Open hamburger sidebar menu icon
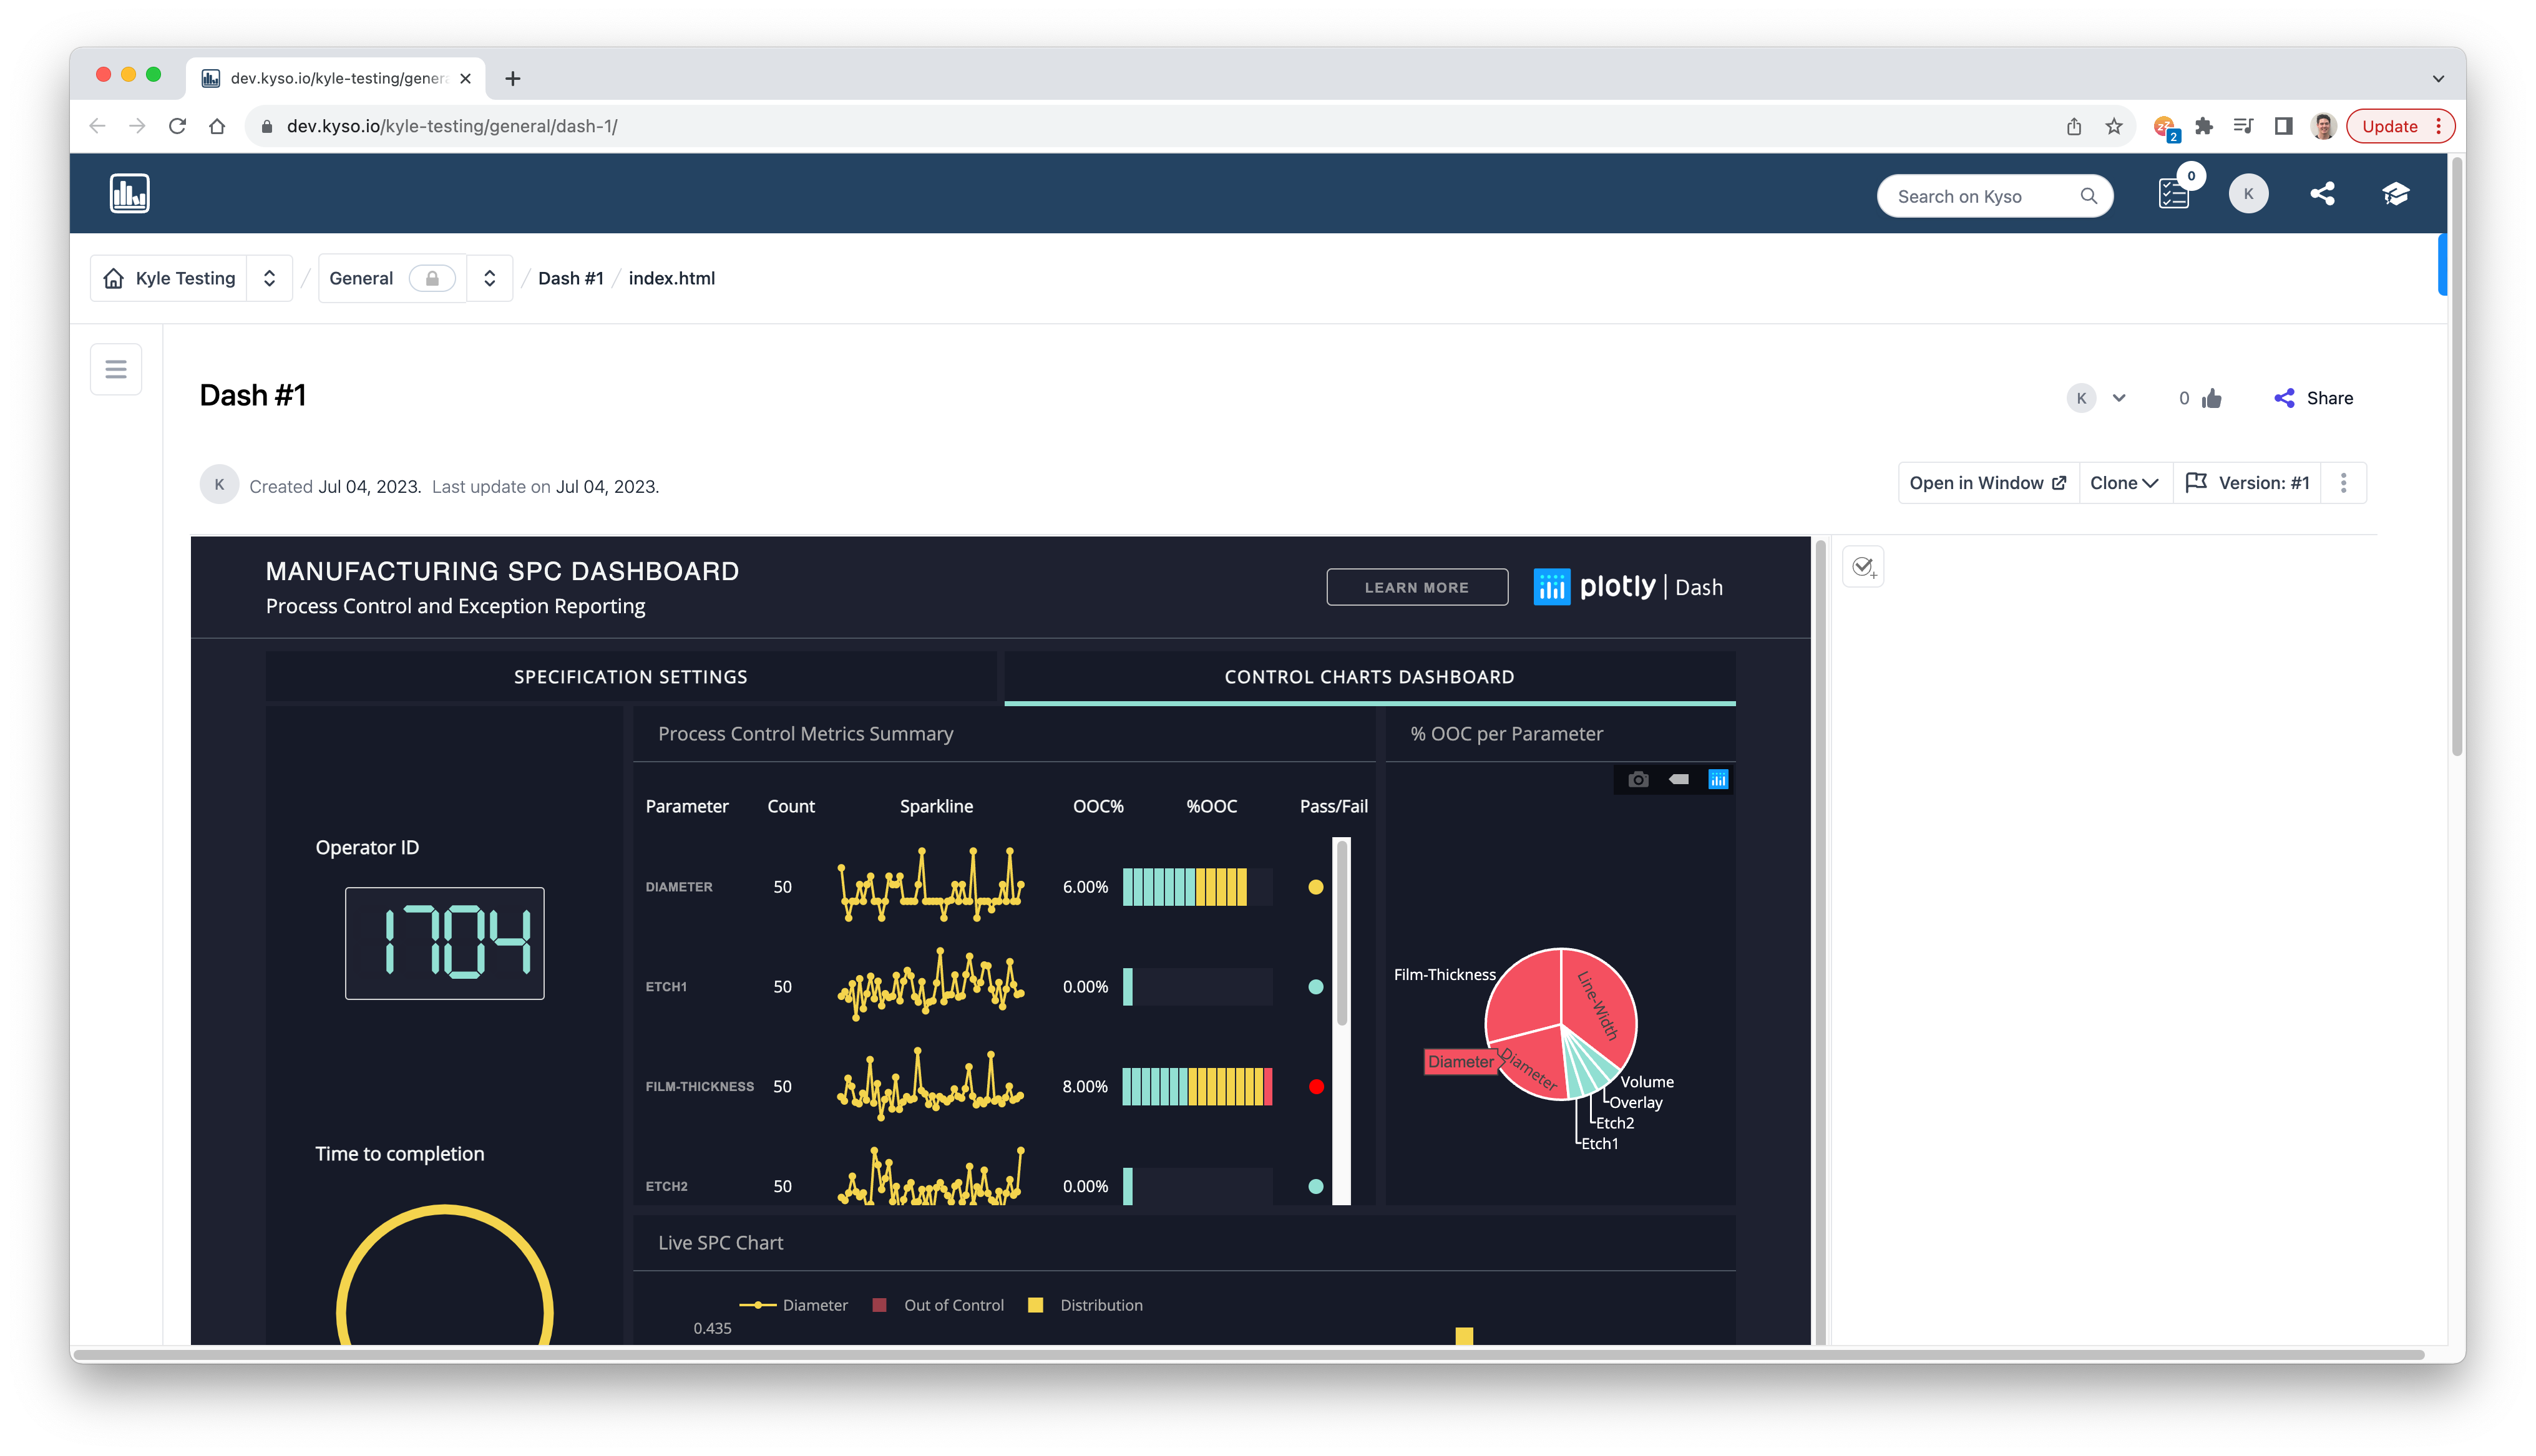 pos(116,369)
